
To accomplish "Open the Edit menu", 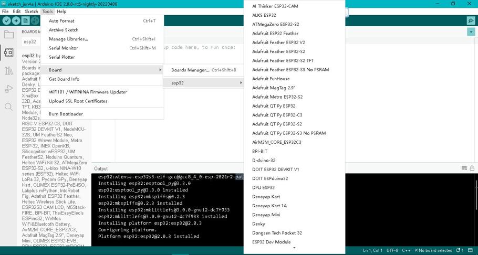I will (x=17, y=11).
